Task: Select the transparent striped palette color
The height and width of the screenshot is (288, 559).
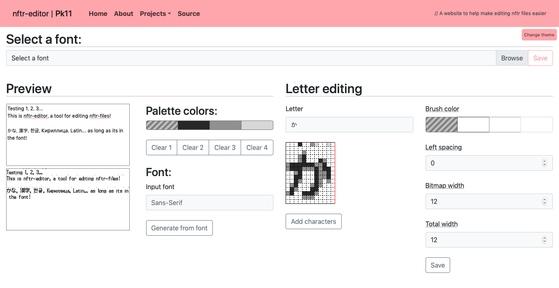Action: [x=162, y=125]
